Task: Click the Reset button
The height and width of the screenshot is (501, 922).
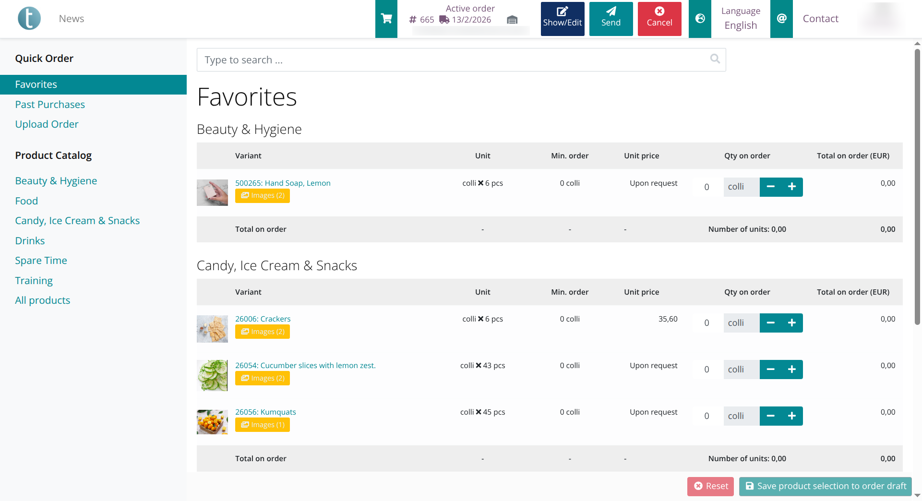Action: pyautogui.click(x=710, y=486)
